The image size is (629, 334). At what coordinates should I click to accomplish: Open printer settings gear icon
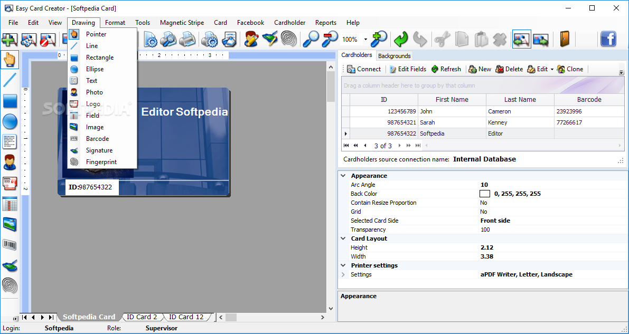(x=209, y=39)
